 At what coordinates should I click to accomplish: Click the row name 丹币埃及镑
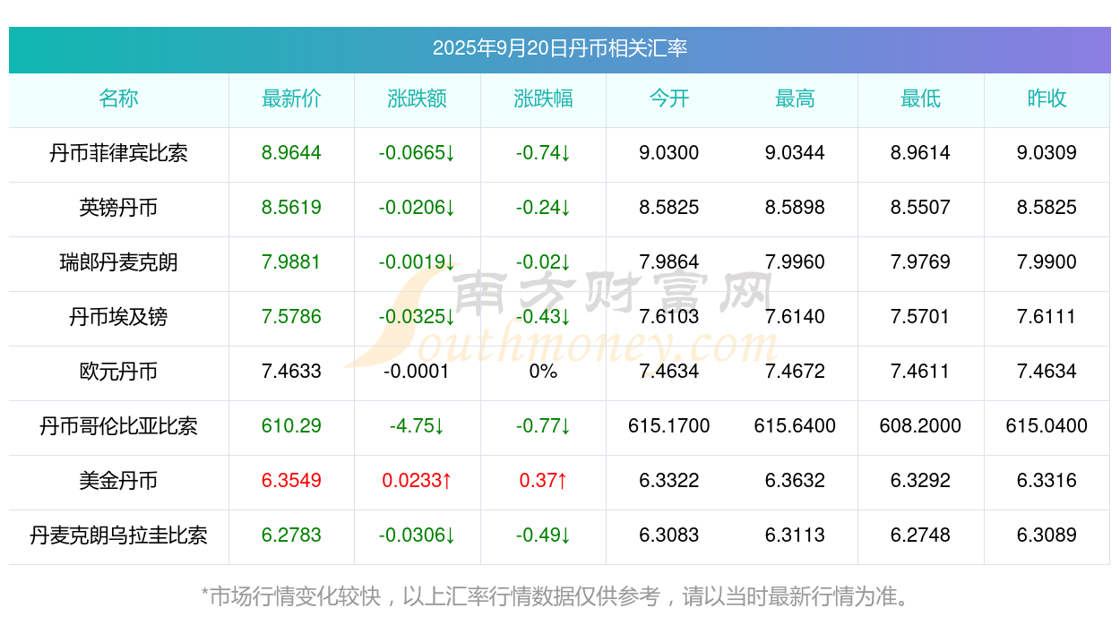click(x=118, y=317)
